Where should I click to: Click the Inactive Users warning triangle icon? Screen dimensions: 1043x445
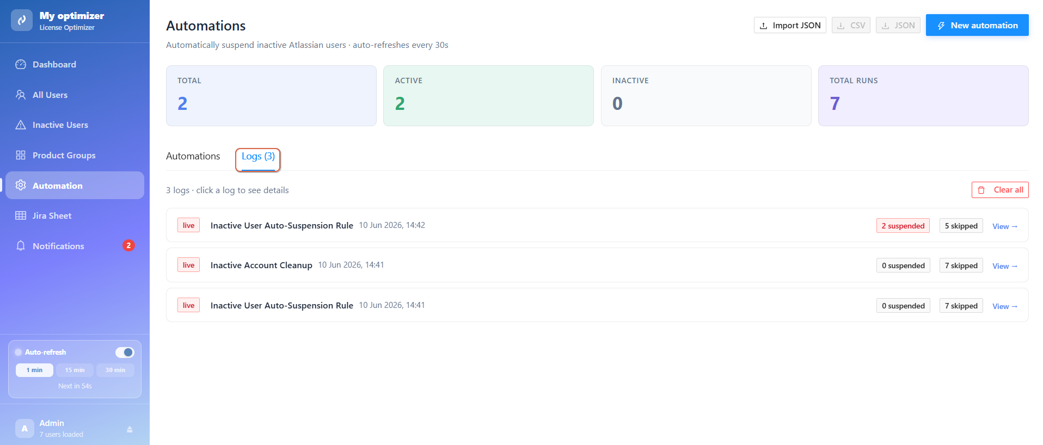pos(21,125)
